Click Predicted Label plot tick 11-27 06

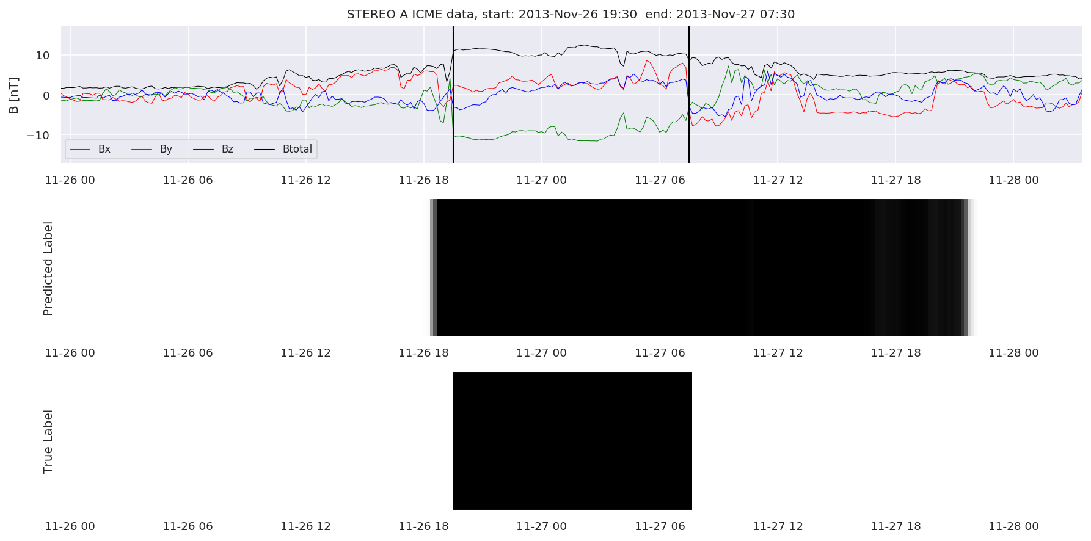pyautogui.click(x=660, y=353)
